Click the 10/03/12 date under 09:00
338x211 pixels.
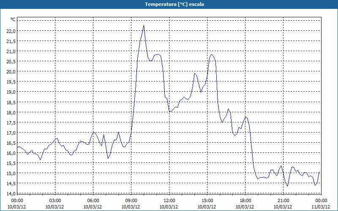(x=131, y=207)
